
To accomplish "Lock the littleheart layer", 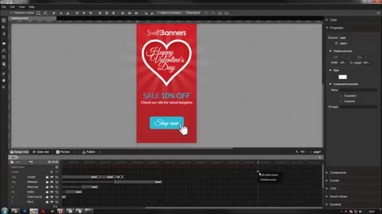I will pos(47,182).
